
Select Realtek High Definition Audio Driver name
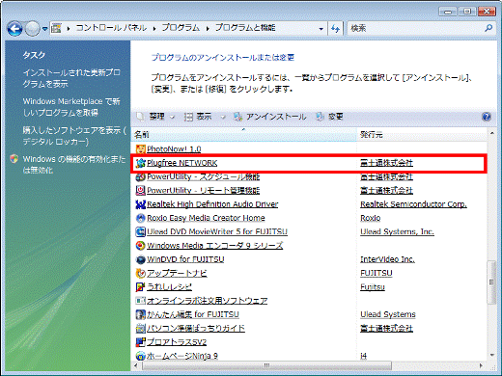click(212, 204)
